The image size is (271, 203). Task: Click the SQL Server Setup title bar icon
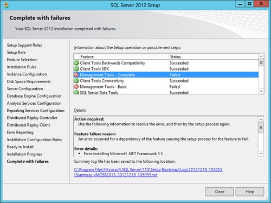pyautogui.click(x=7, y=5)
